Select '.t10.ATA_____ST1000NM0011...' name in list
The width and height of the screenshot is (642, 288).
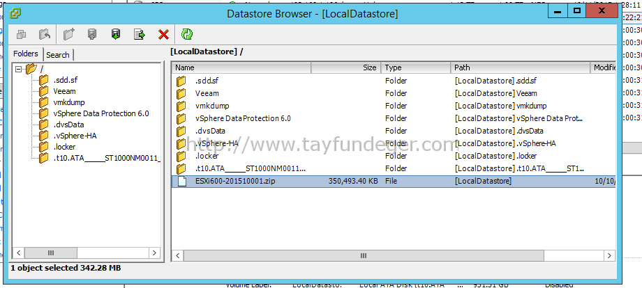coord(251,168)
